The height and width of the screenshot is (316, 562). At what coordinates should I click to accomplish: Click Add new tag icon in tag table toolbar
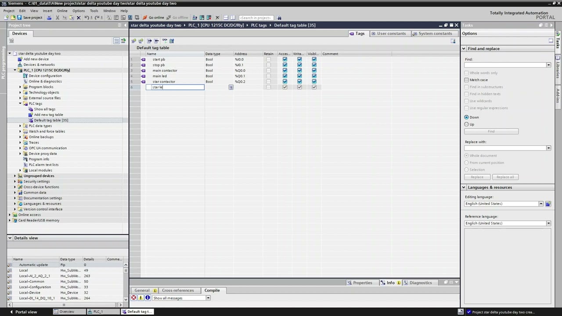pos(133,41)
